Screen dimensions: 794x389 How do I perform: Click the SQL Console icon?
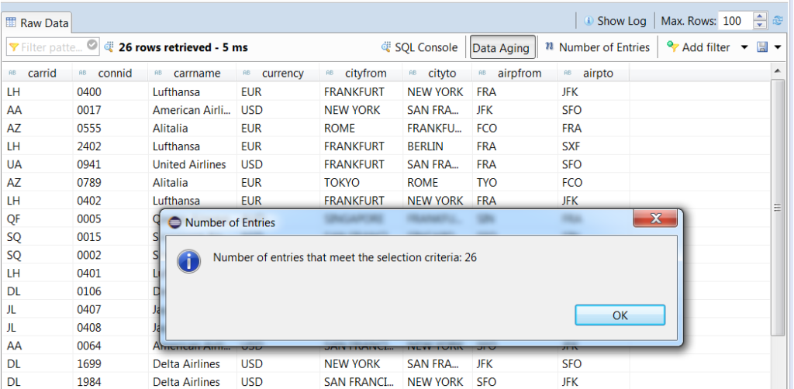point(386,47)
